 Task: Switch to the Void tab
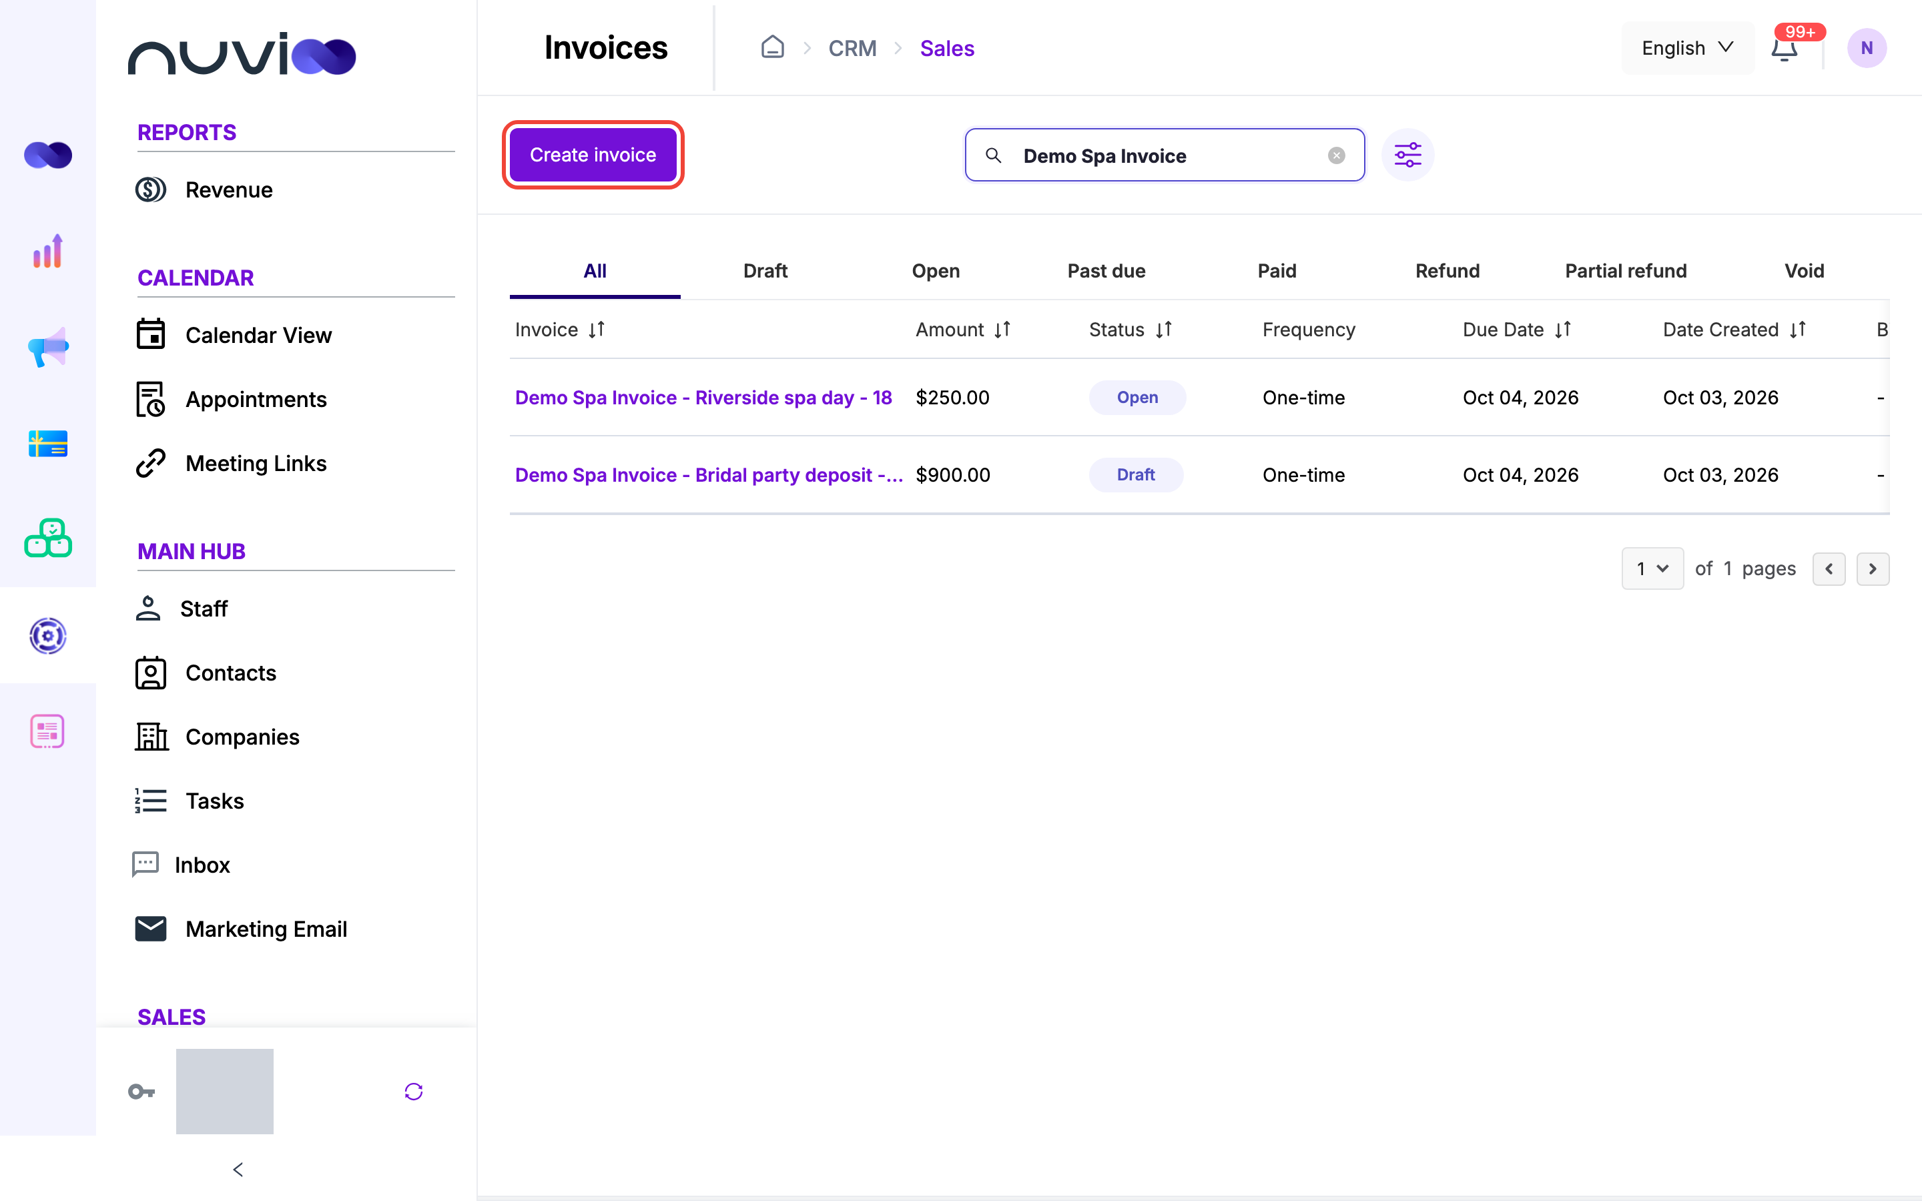1805,271
